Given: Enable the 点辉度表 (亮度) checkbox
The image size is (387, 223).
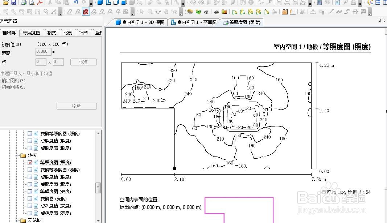Looking at the screenshot, I should click(x=30, y=213).
